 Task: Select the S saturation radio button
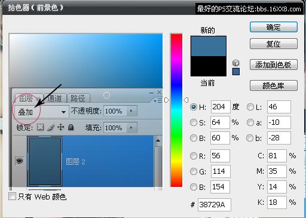point(194,122)
